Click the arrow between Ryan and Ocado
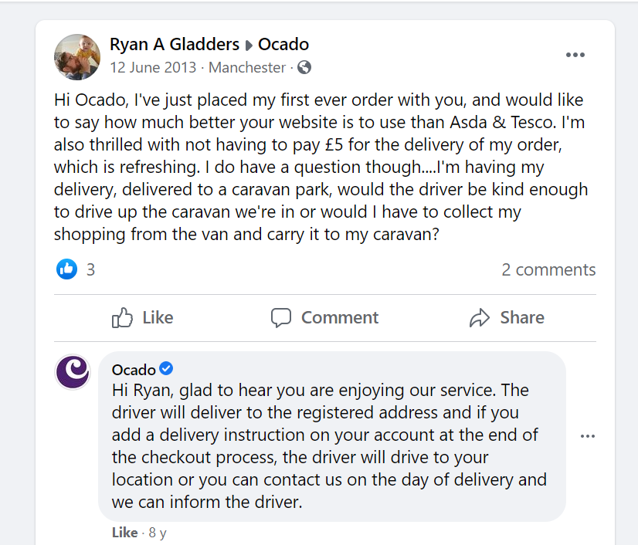 [249, 45]
